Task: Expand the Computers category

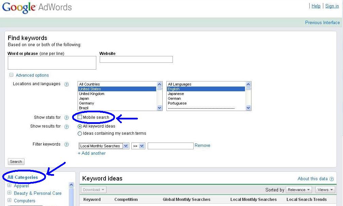Action: [10, 200]
